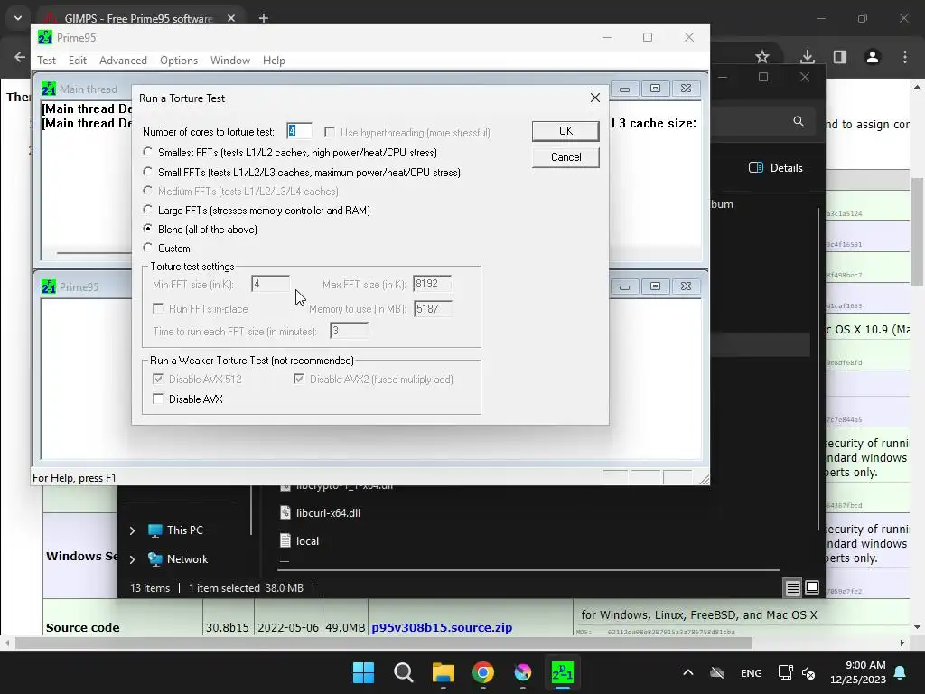925x694 pixels.
Task: Open a new Chrome tab
Action: (264, 18)
